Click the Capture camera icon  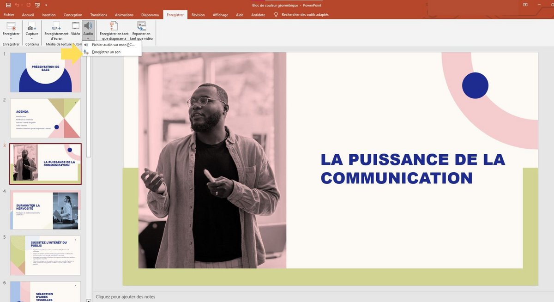32,26
